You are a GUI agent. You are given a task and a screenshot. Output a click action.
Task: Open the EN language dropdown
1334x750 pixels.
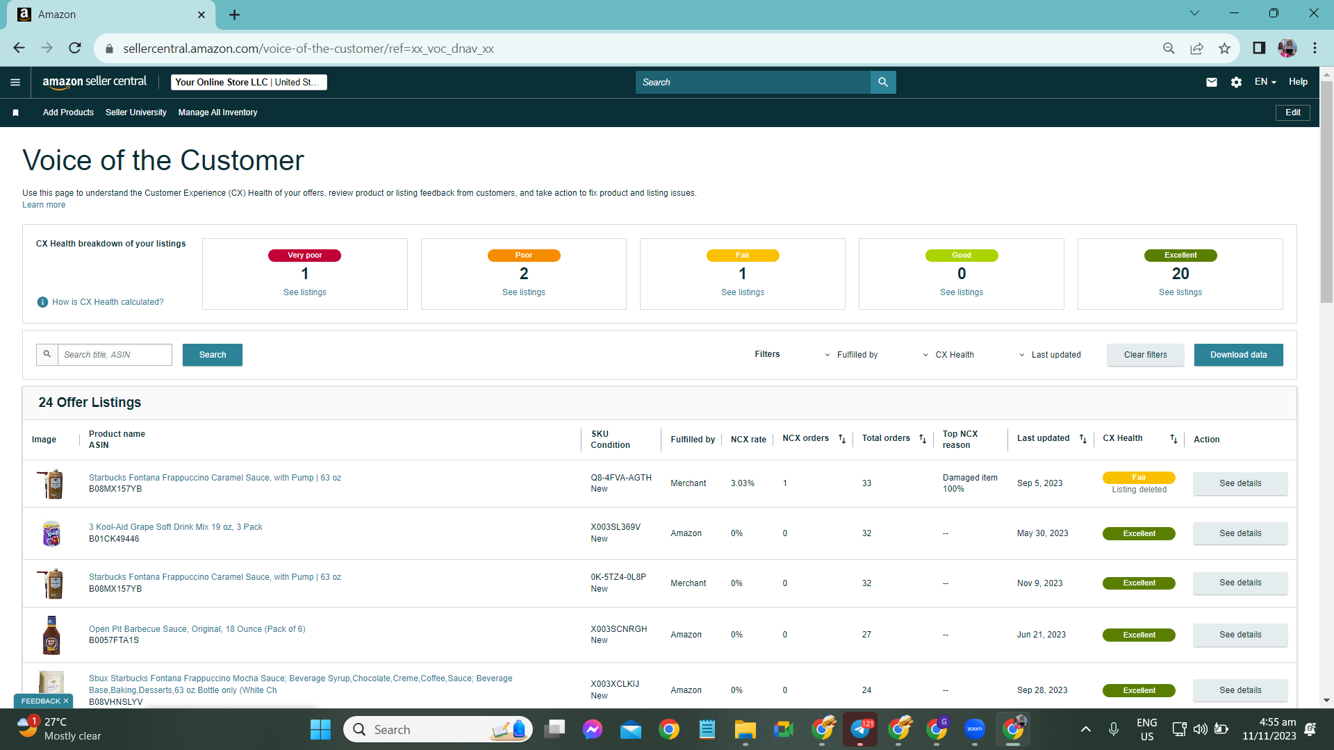[x=1265, y=82]
